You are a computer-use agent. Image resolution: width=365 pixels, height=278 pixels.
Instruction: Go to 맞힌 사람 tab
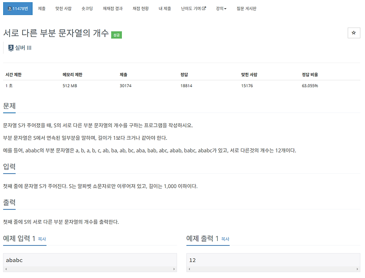63,9
